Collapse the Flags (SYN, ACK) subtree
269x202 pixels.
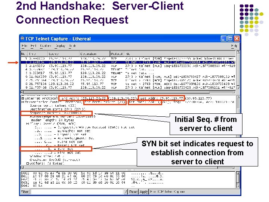[27, 123]
